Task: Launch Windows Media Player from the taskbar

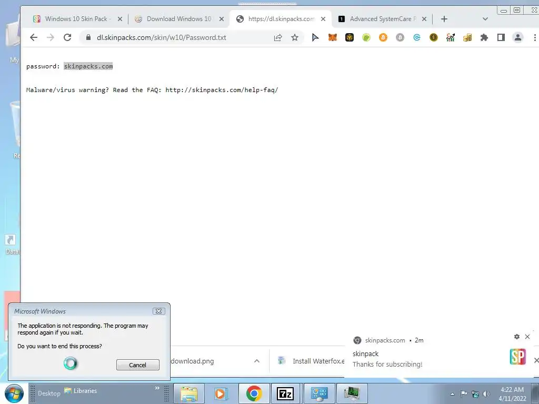Action: click(221, 393)
